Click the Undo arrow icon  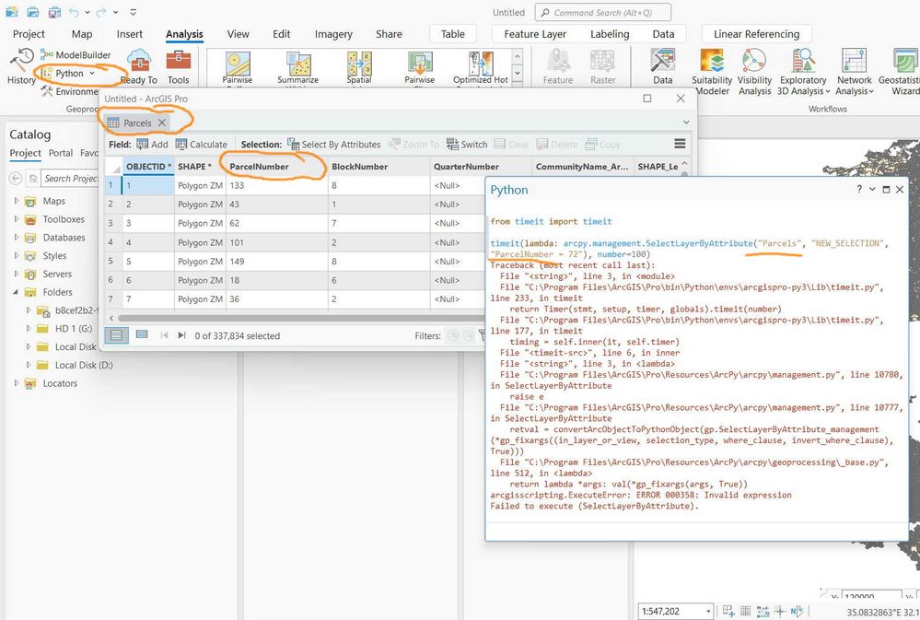pos(74,12)
